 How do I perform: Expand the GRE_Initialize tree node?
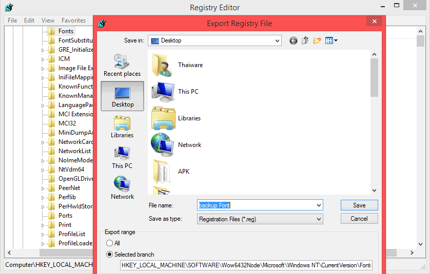click(x=43, y=50)
